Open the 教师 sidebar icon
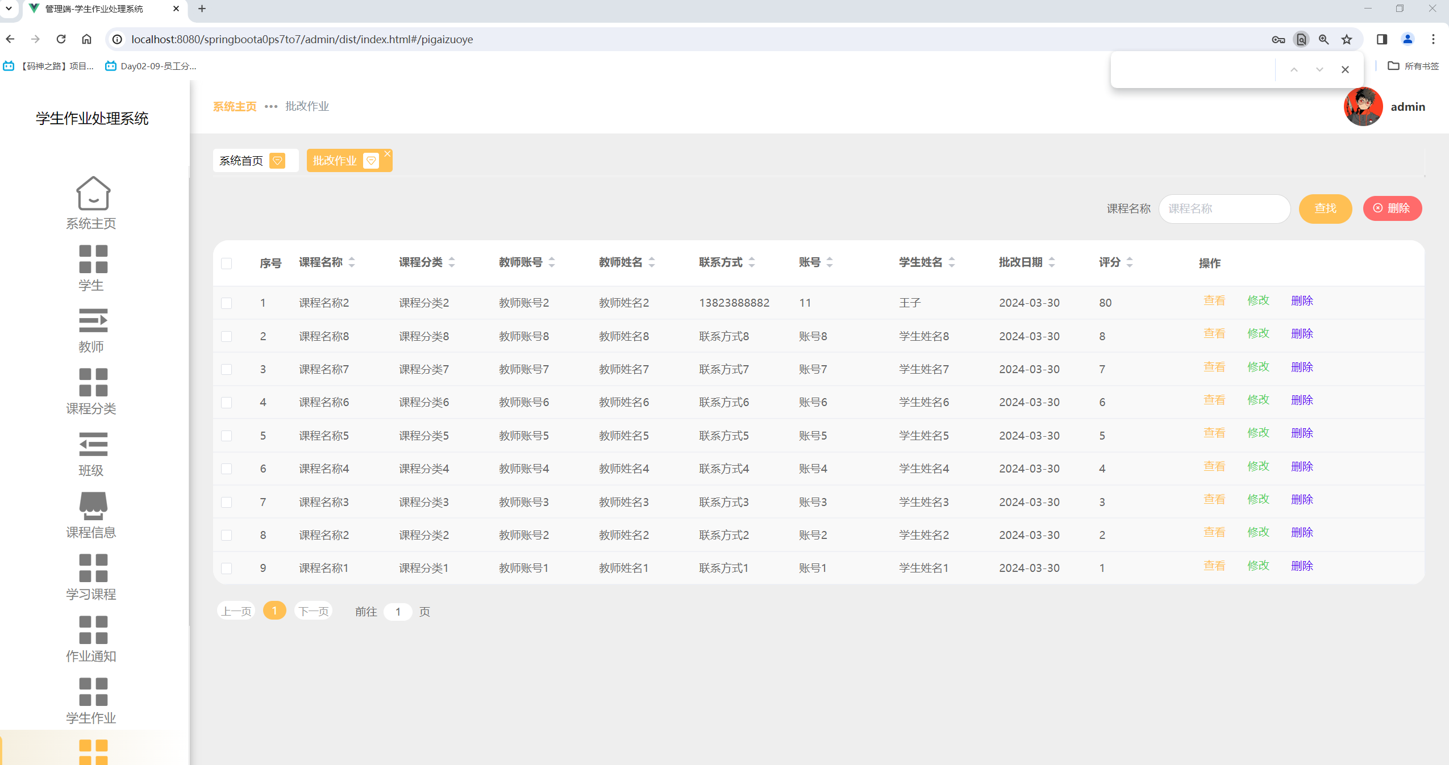Viewport: 1449px width, 765px height. coord(93,321)
